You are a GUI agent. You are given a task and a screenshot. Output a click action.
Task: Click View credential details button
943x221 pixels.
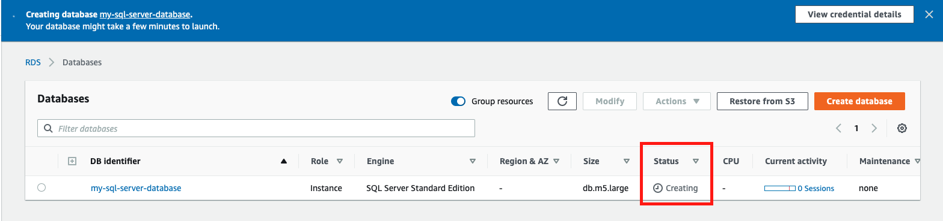(854, 14)
